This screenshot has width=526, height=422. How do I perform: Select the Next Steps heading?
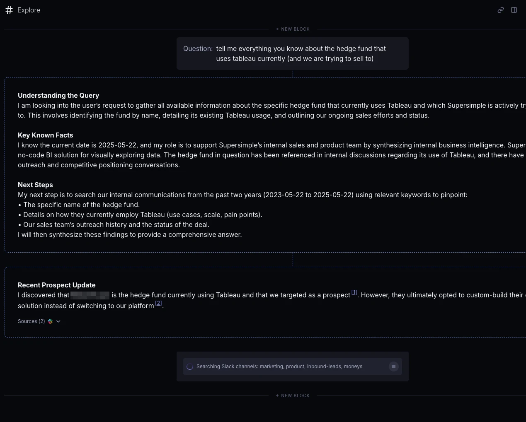tap(35, 185)
